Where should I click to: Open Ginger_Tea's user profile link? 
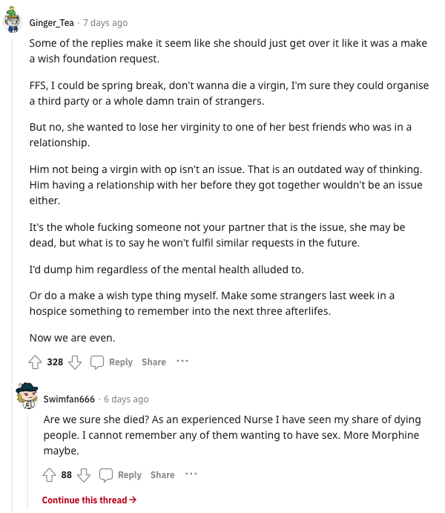tap(52, 23)
